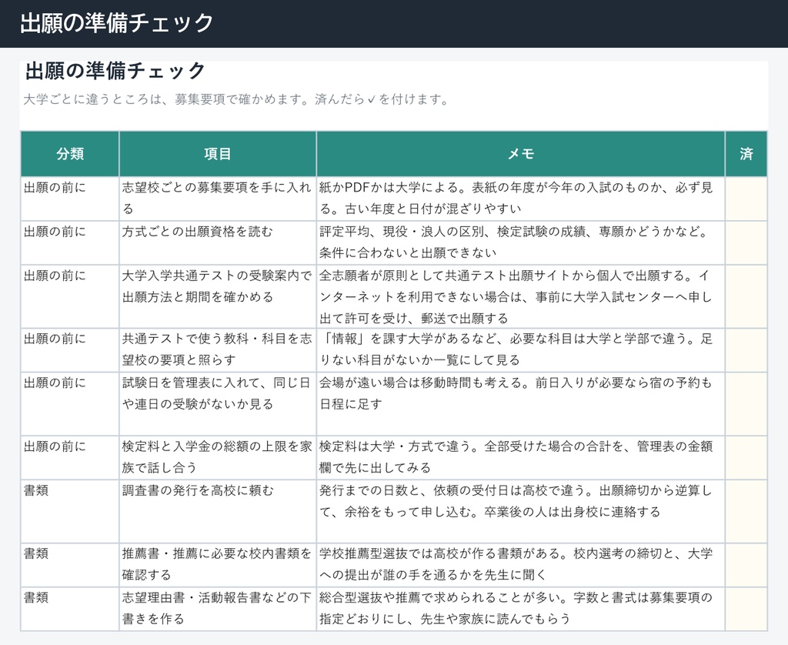This screenshot has height=645, width=788.
Task: Select item cell 推薦書・推薦に必要な校内書類を確認する
Action: click(x=218, y=565)
